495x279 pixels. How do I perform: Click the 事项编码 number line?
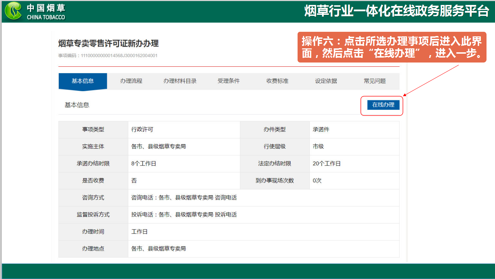(108, 55)
